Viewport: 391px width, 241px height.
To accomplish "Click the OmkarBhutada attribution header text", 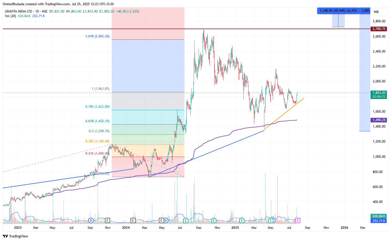I will (x=58, y=4).
